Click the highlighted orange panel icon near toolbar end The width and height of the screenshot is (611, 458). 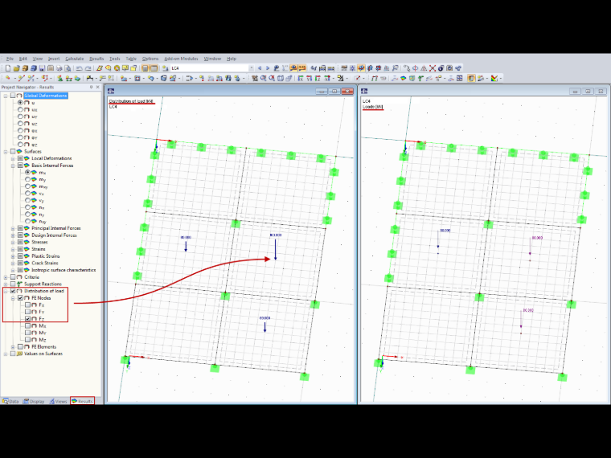click(x=471, y=78)
